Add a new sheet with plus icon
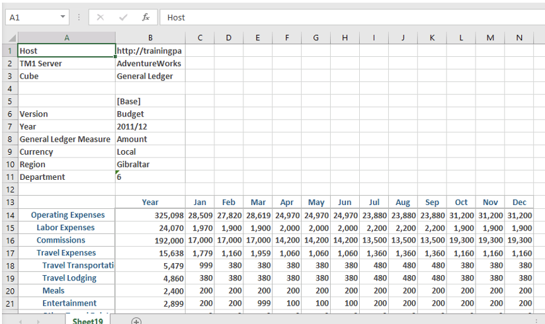 point(136,321)
